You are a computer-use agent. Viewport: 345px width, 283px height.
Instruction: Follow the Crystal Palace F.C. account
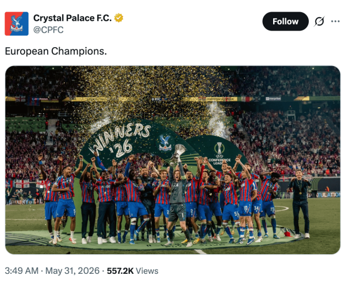[x=285, y=21]
